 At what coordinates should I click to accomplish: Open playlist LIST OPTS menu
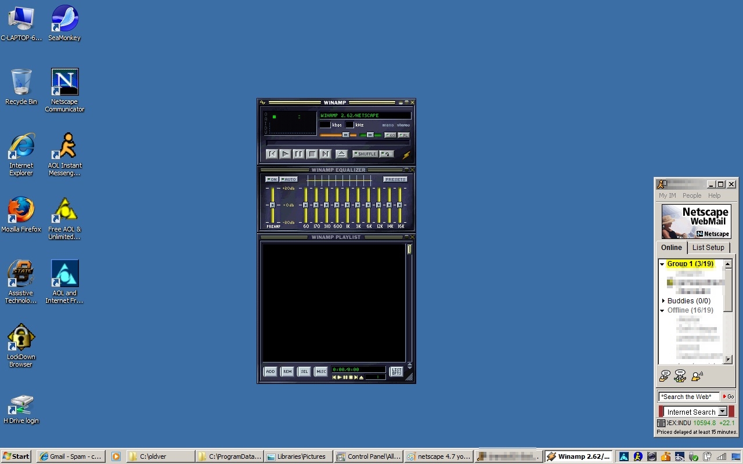pyautogui.click(x=396, y=371)
